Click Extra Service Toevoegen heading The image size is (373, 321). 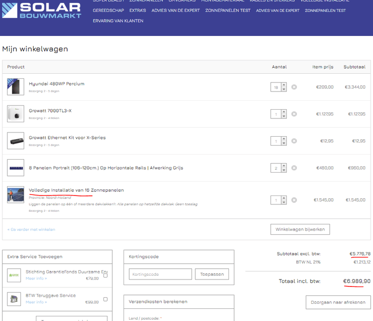click(35, 257)
